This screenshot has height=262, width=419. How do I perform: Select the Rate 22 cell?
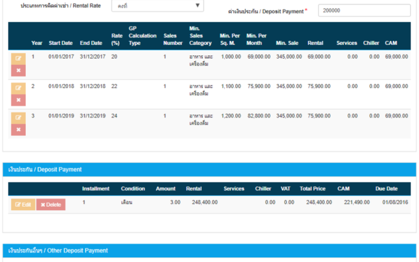coord(114,87)
